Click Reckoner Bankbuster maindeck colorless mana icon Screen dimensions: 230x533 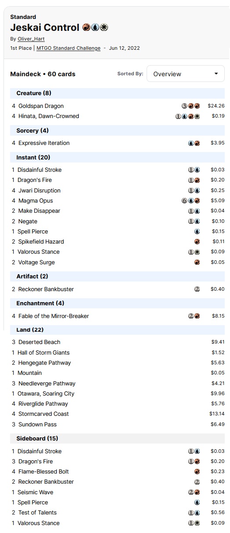[197, 289]
